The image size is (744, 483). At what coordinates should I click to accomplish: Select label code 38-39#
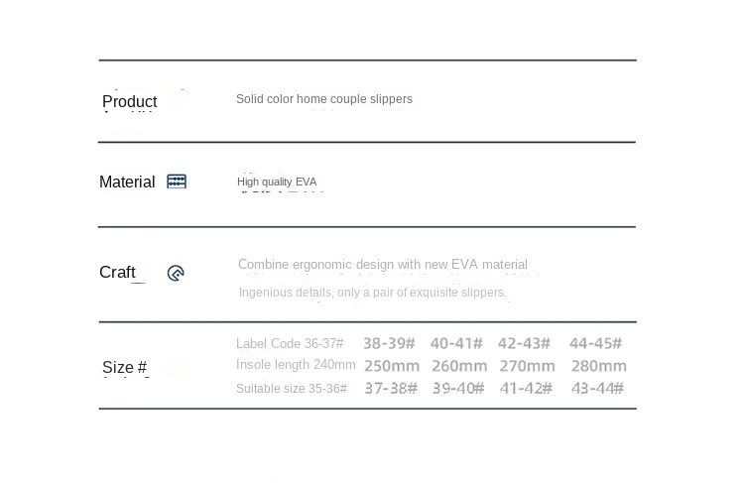click(389, 343)
